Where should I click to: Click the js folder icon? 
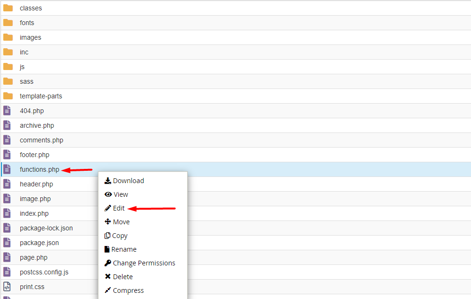[x=8, y=67]
